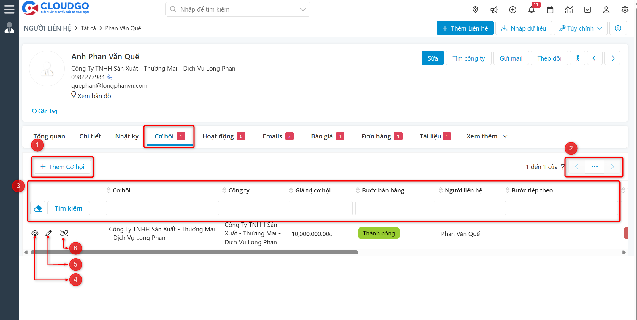
Task: Expand the search box dropdown arrow
Action: [303, 9]
